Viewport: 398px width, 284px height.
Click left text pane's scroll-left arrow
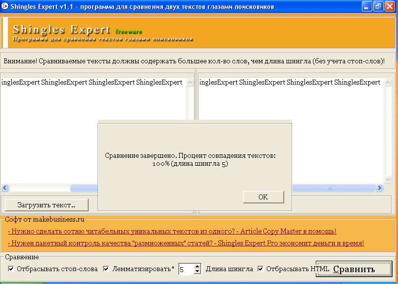tap(5, 188)
